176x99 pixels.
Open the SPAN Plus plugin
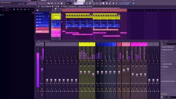click(x=165, y=67)
